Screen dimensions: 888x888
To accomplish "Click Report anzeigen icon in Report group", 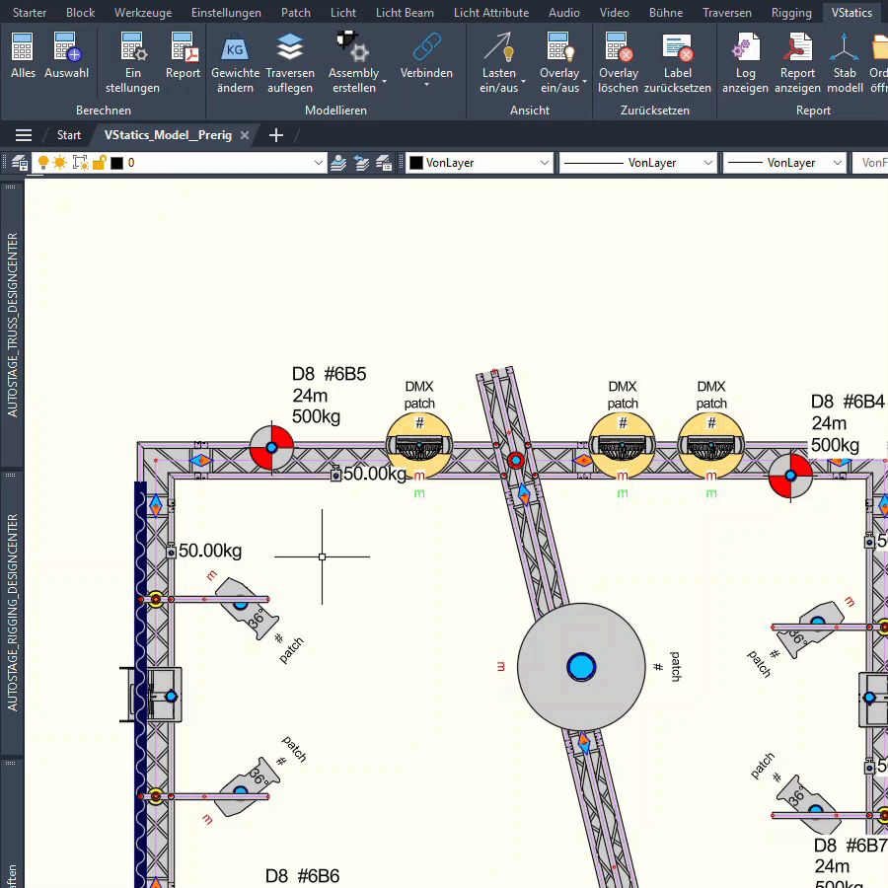I will (797, 46).
